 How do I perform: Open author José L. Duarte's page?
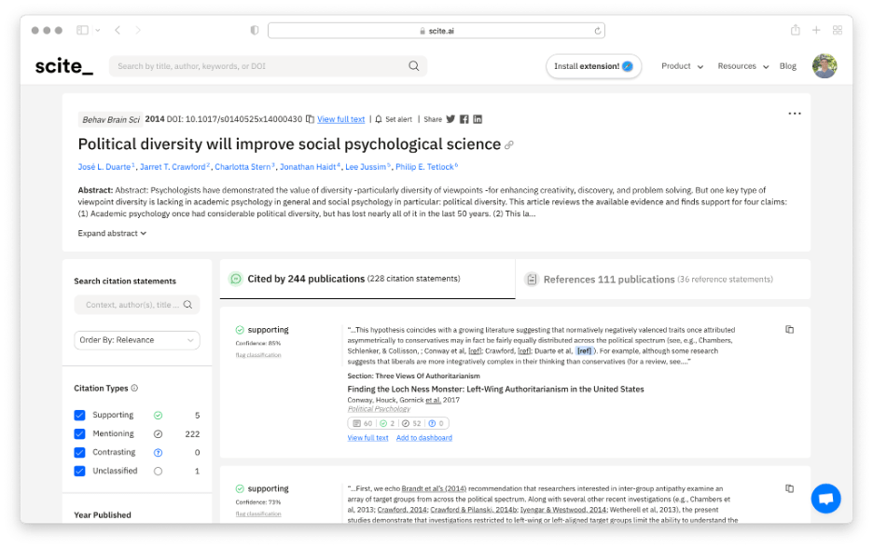click(104, 167)
